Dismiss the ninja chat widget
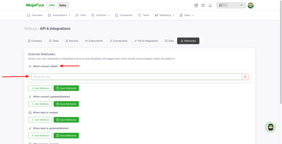Screen dimensions: 282x144 [x=274, y=123]
